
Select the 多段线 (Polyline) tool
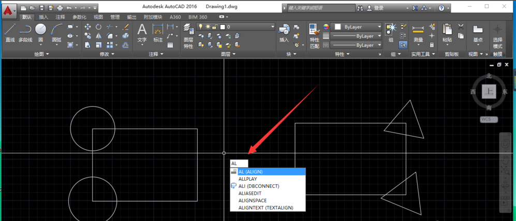point(25,32)
